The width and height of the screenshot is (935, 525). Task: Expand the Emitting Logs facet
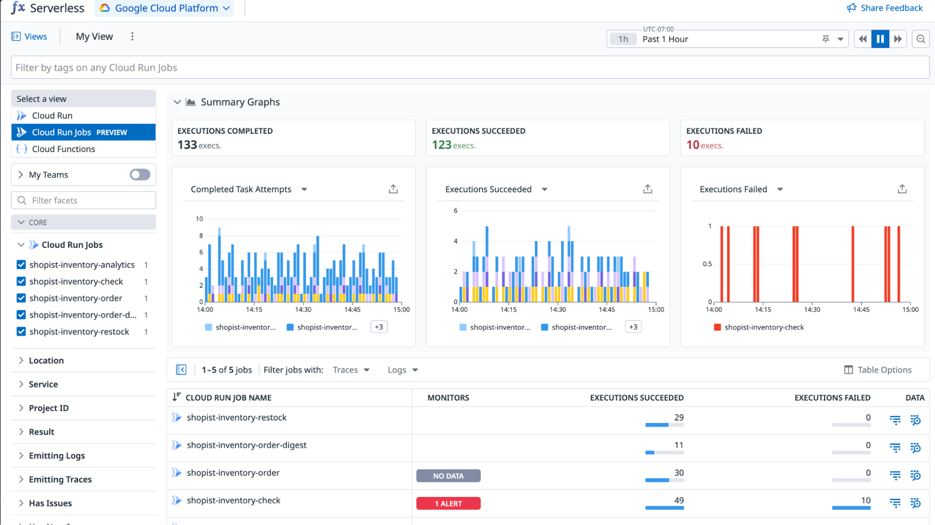pos(21,456)
